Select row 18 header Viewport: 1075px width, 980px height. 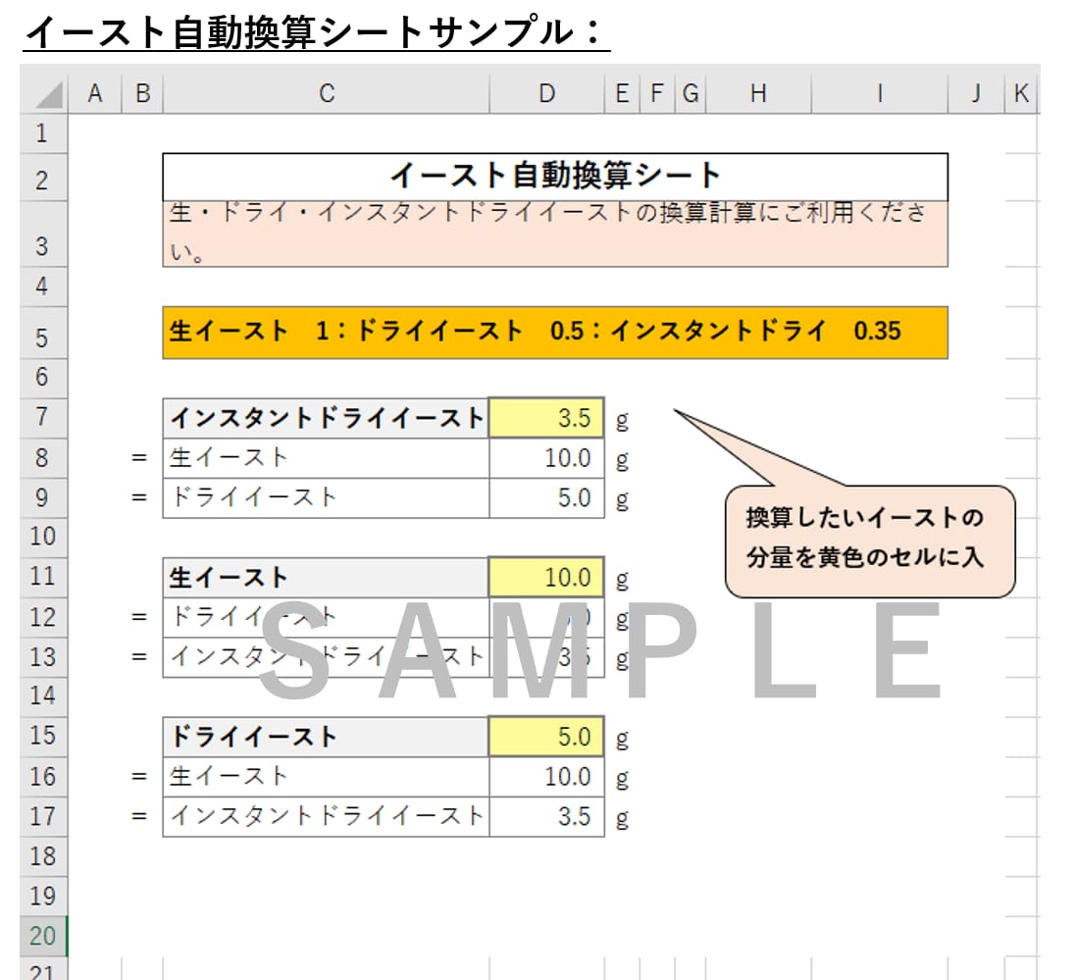[x=43, y=855]
